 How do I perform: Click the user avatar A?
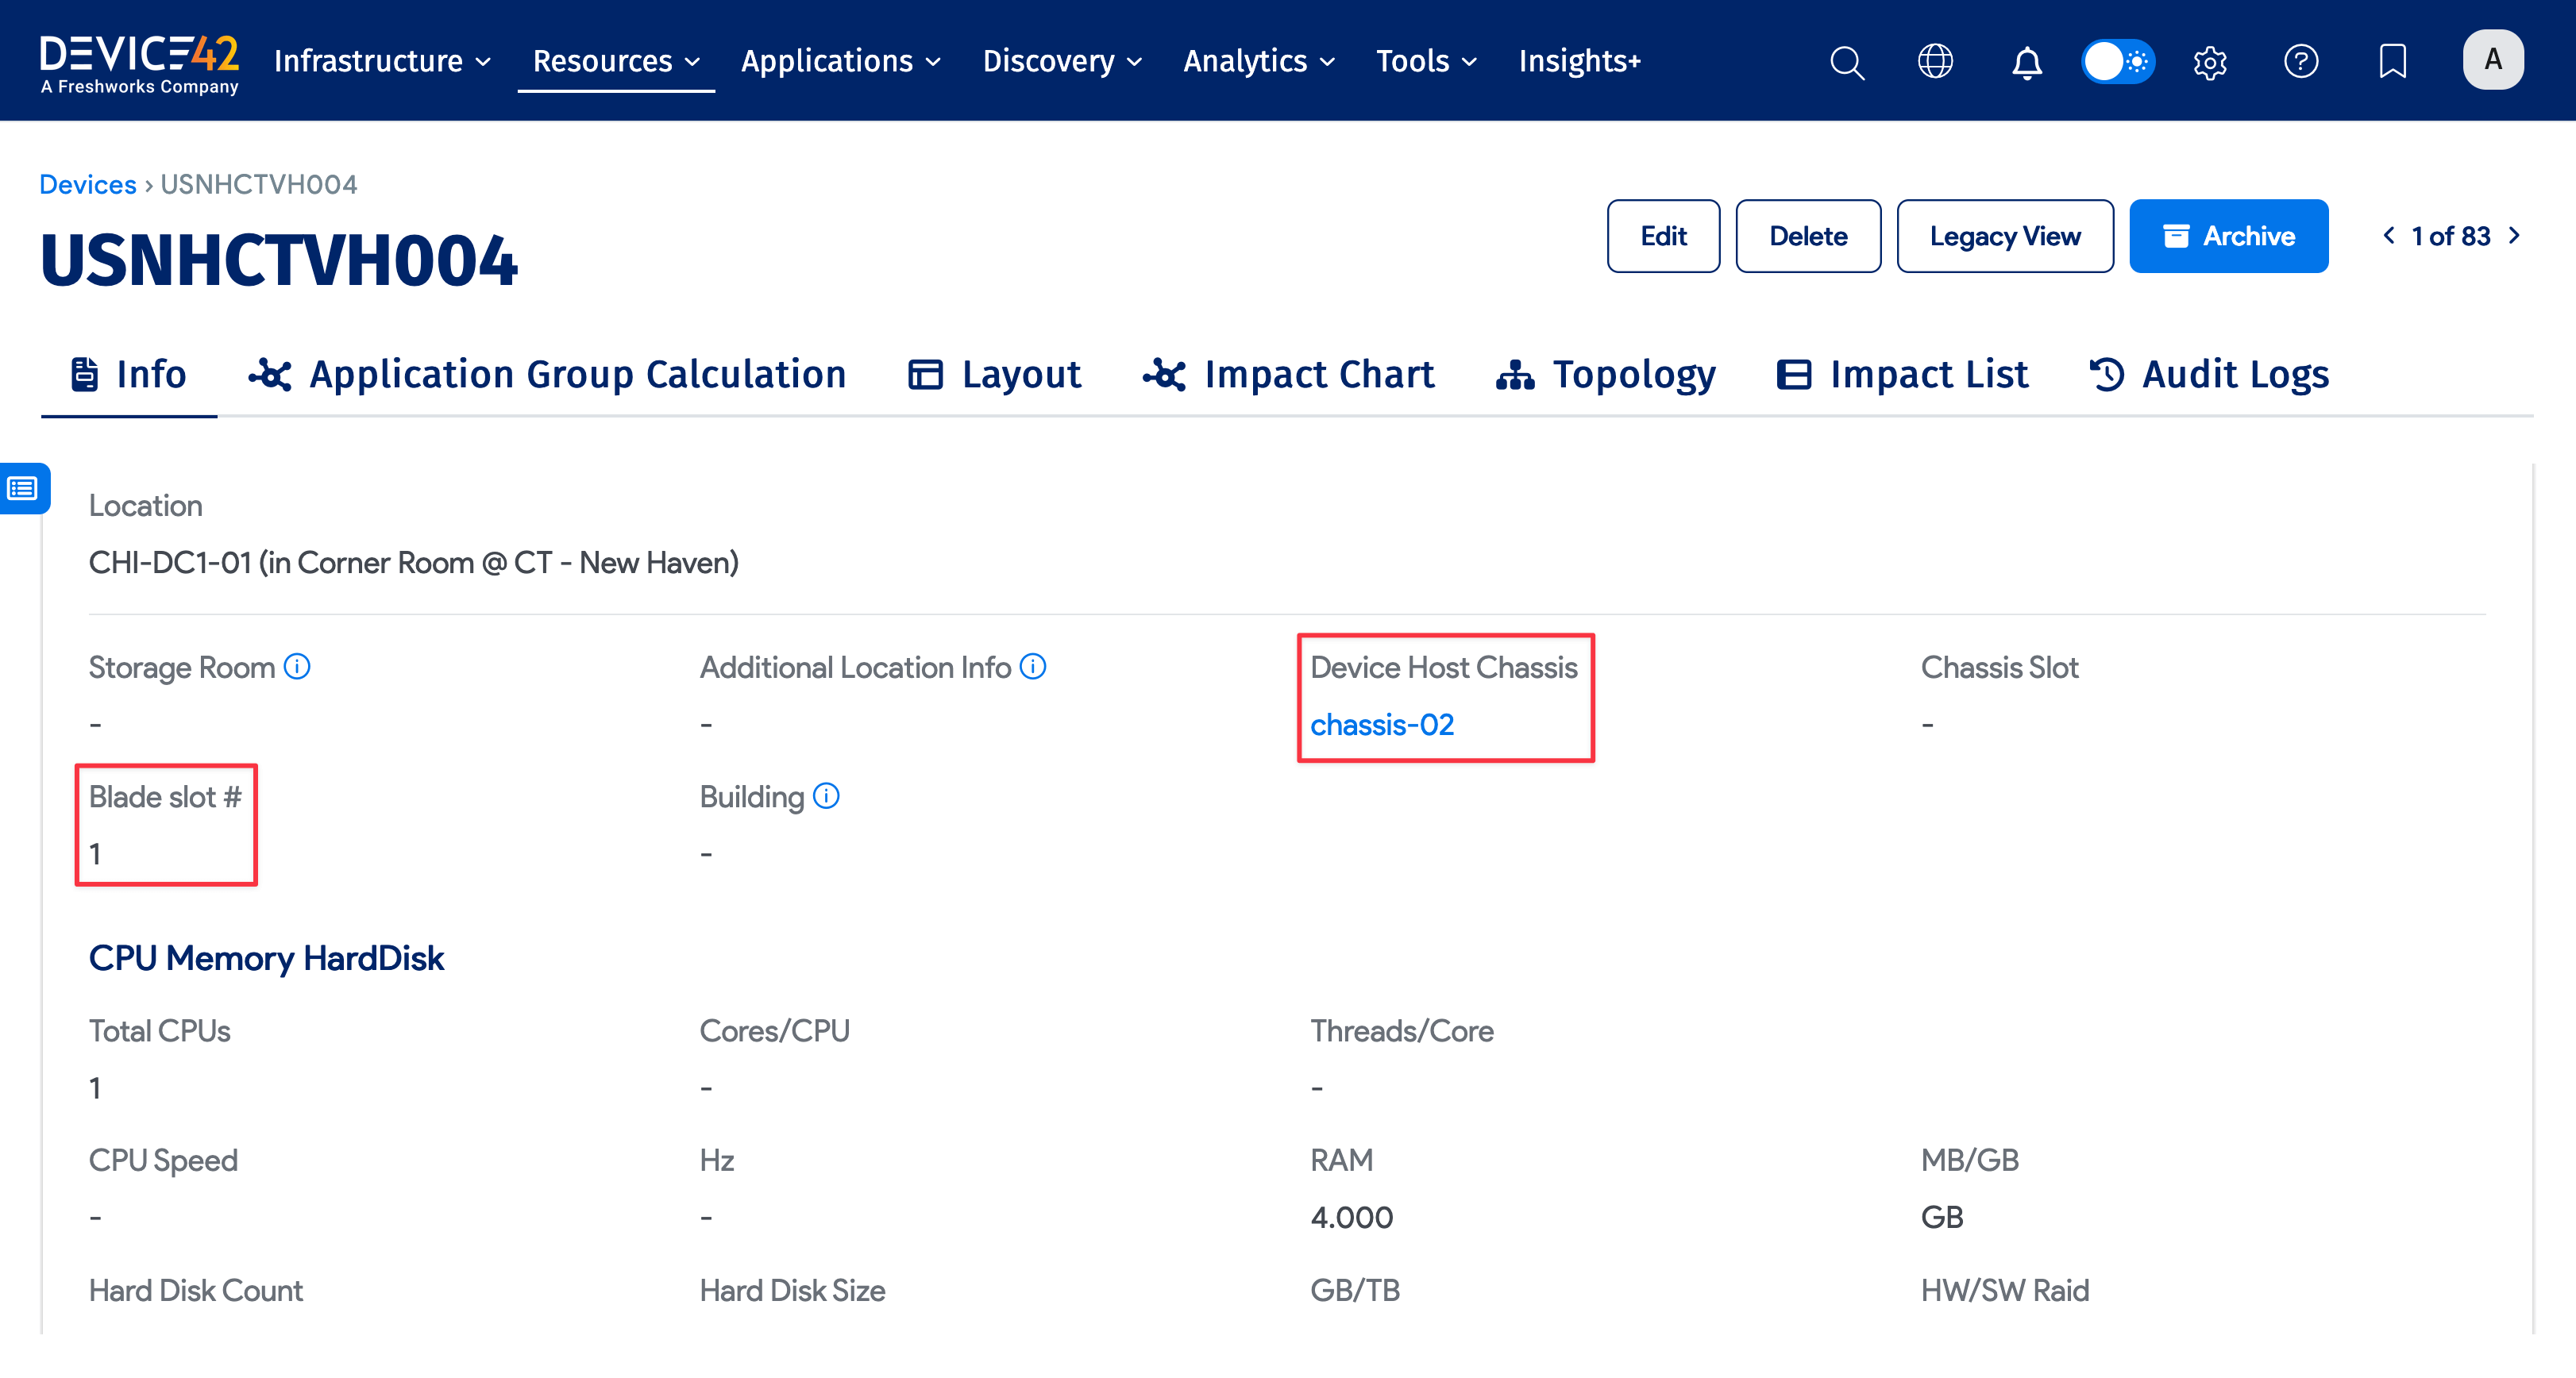2492,60
